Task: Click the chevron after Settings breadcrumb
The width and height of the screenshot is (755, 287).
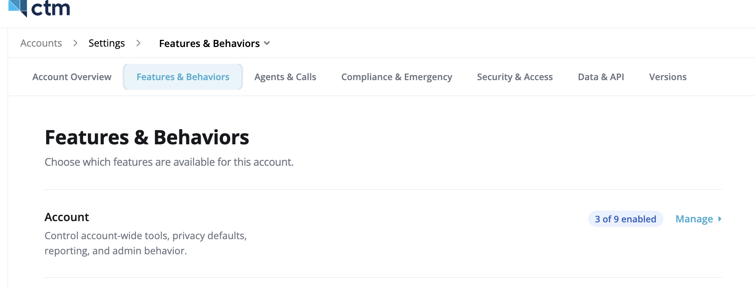Action: pyautogui.click(x=138, y=43)
